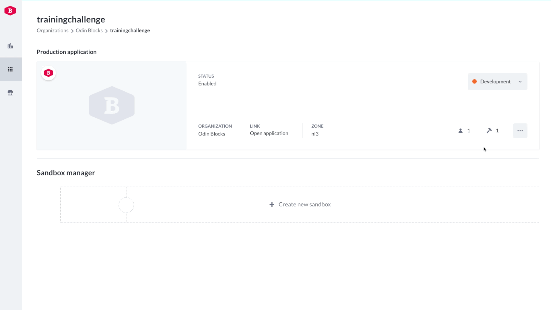Click the nl3 zone value
551x310 pixels.
pyautogui.click(x=315, y=134)
